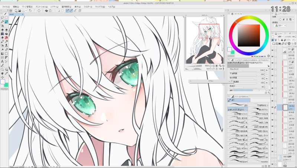Image resolution: width=297 pixels, height=168 pixels.
Task: Select the masapaint brush
Action: click(x=238, y=161)
